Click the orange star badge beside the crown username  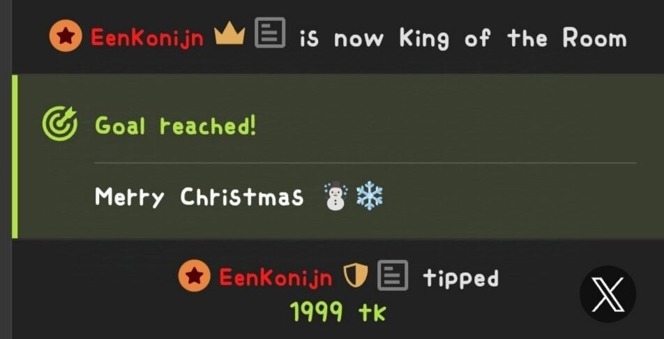66,36
